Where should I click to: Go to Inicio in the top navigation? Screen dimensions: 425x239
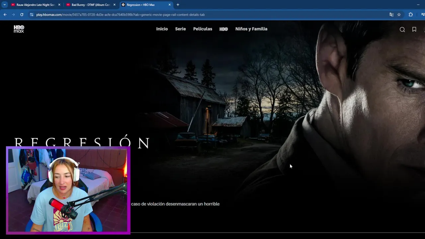162,29
